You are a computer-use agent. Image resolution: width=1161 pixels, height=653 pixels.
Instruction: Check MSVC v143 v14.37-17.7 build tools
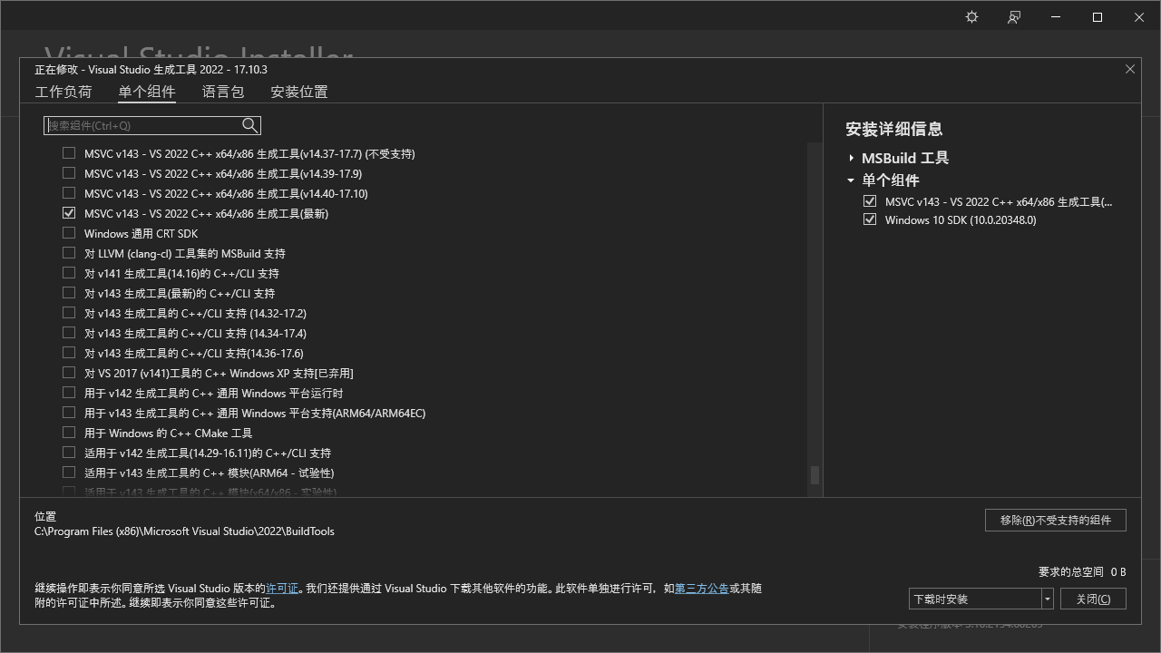tap(69, 153)
